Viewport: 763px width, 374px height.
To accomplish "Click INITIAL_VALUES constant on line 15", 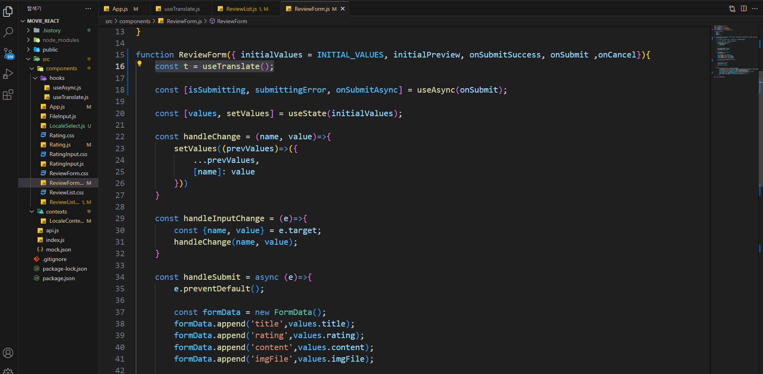I will pyautogui.click(x=350, y=55).
